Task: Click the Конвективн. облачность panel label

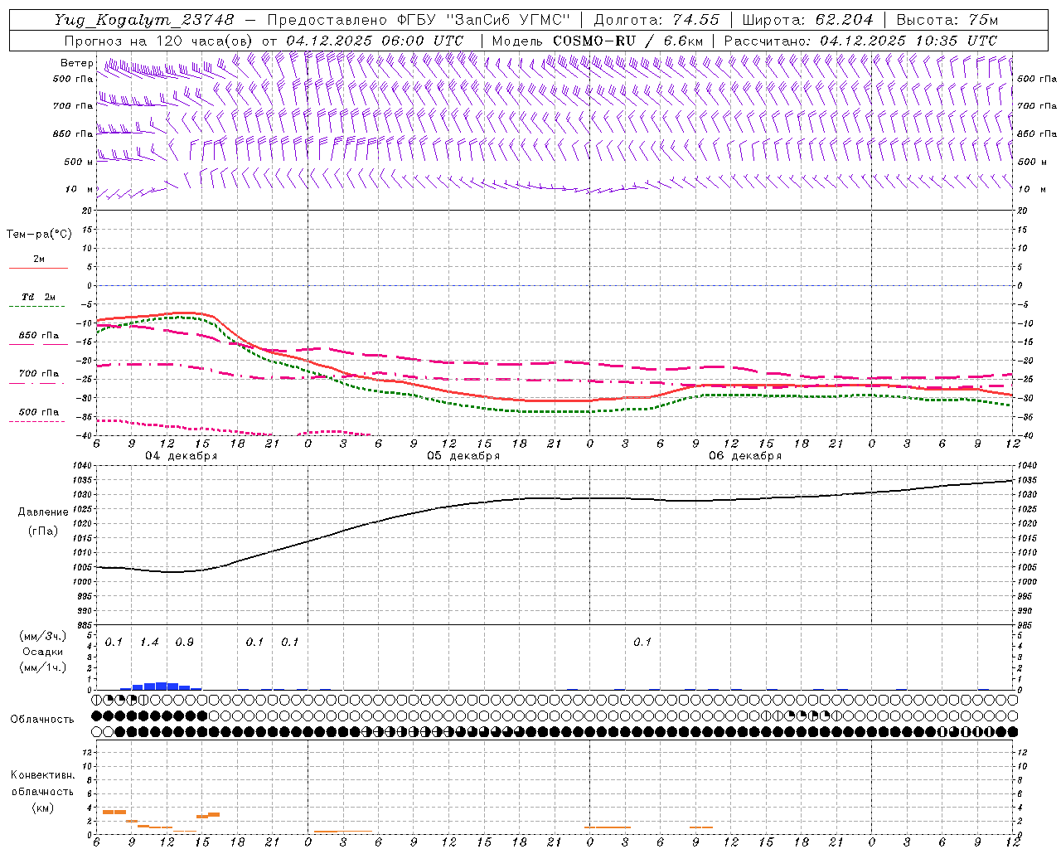Action: (43, 791)
